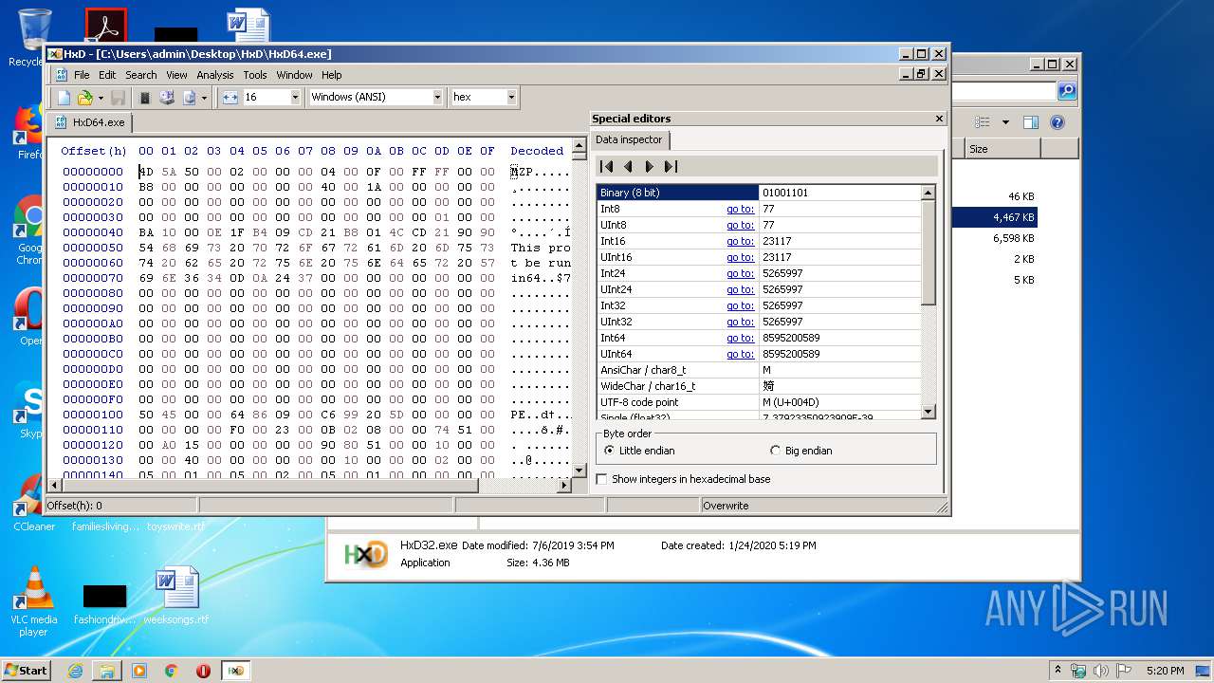Expand the Open file dropdown arrow
This screenshot has width=1214, height=683.
click(x=101, y=97)
